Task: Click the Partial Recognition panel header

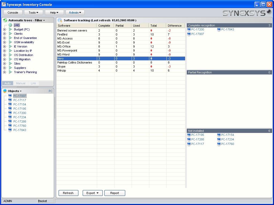Action: 229,72
